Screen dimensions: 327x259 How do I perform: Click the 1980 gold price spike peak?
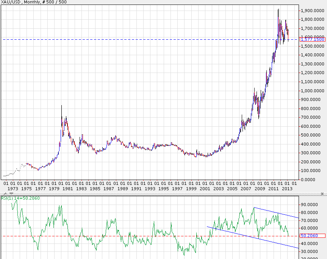click(61, 106)
